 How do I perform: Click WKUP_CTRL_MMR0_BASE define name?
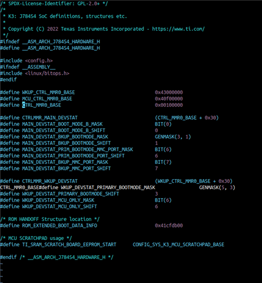[x=48, y=93]
